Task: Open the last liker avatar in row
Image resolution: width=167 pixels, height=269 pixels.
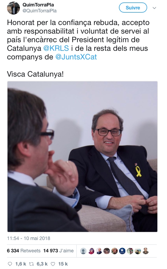Action: click(x=146, y=251)
